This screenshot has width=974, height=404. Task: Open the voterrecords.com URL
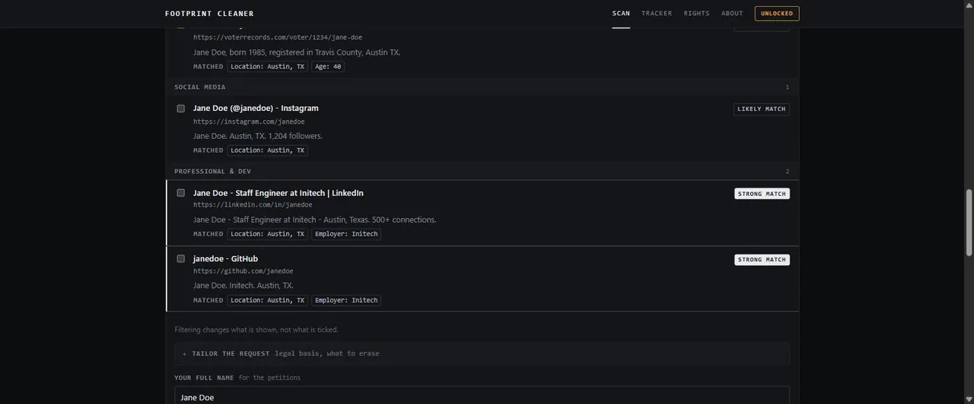click(x=278, y=37)
